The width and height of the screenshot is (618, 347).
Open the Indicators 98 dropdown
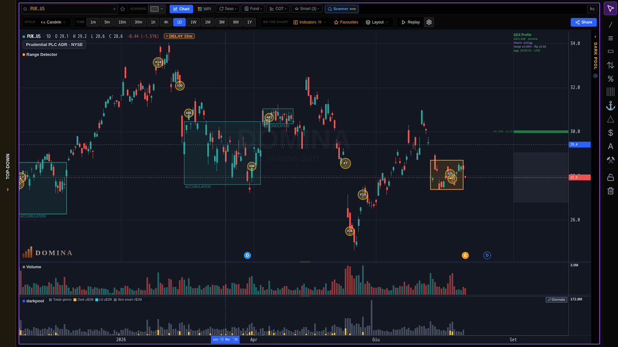(x=310, y=22)
